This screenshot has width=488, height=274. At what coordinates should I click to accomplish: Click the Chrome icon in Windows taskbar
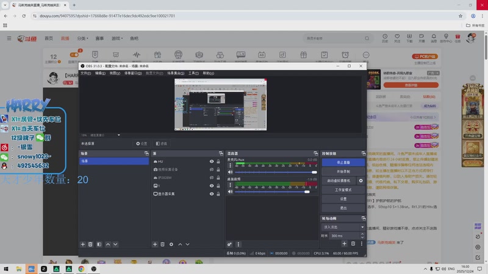pyautogui.click(x=81, y=269)
